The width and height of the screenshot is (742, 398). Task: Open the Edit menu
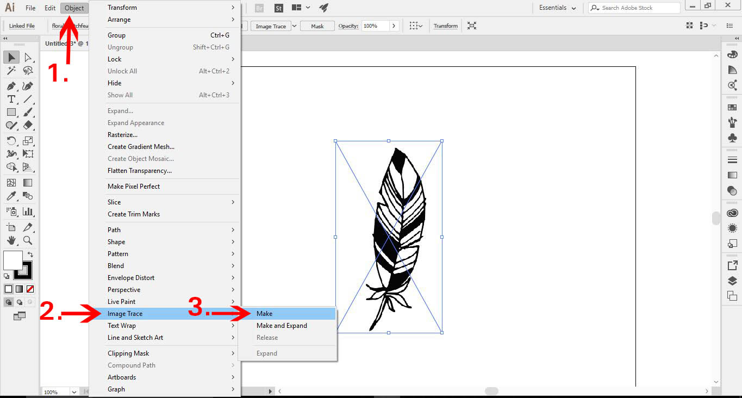click(x=49, y=8)
